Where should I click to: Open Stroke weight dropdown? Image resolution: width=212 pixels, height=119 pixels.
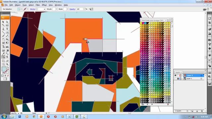tap(44, 9)
